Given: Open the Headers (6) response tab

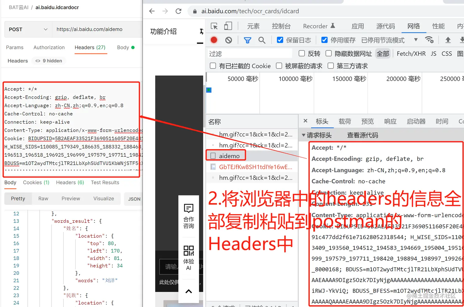Looking at the screenshot, I should [x=70, y=182].
